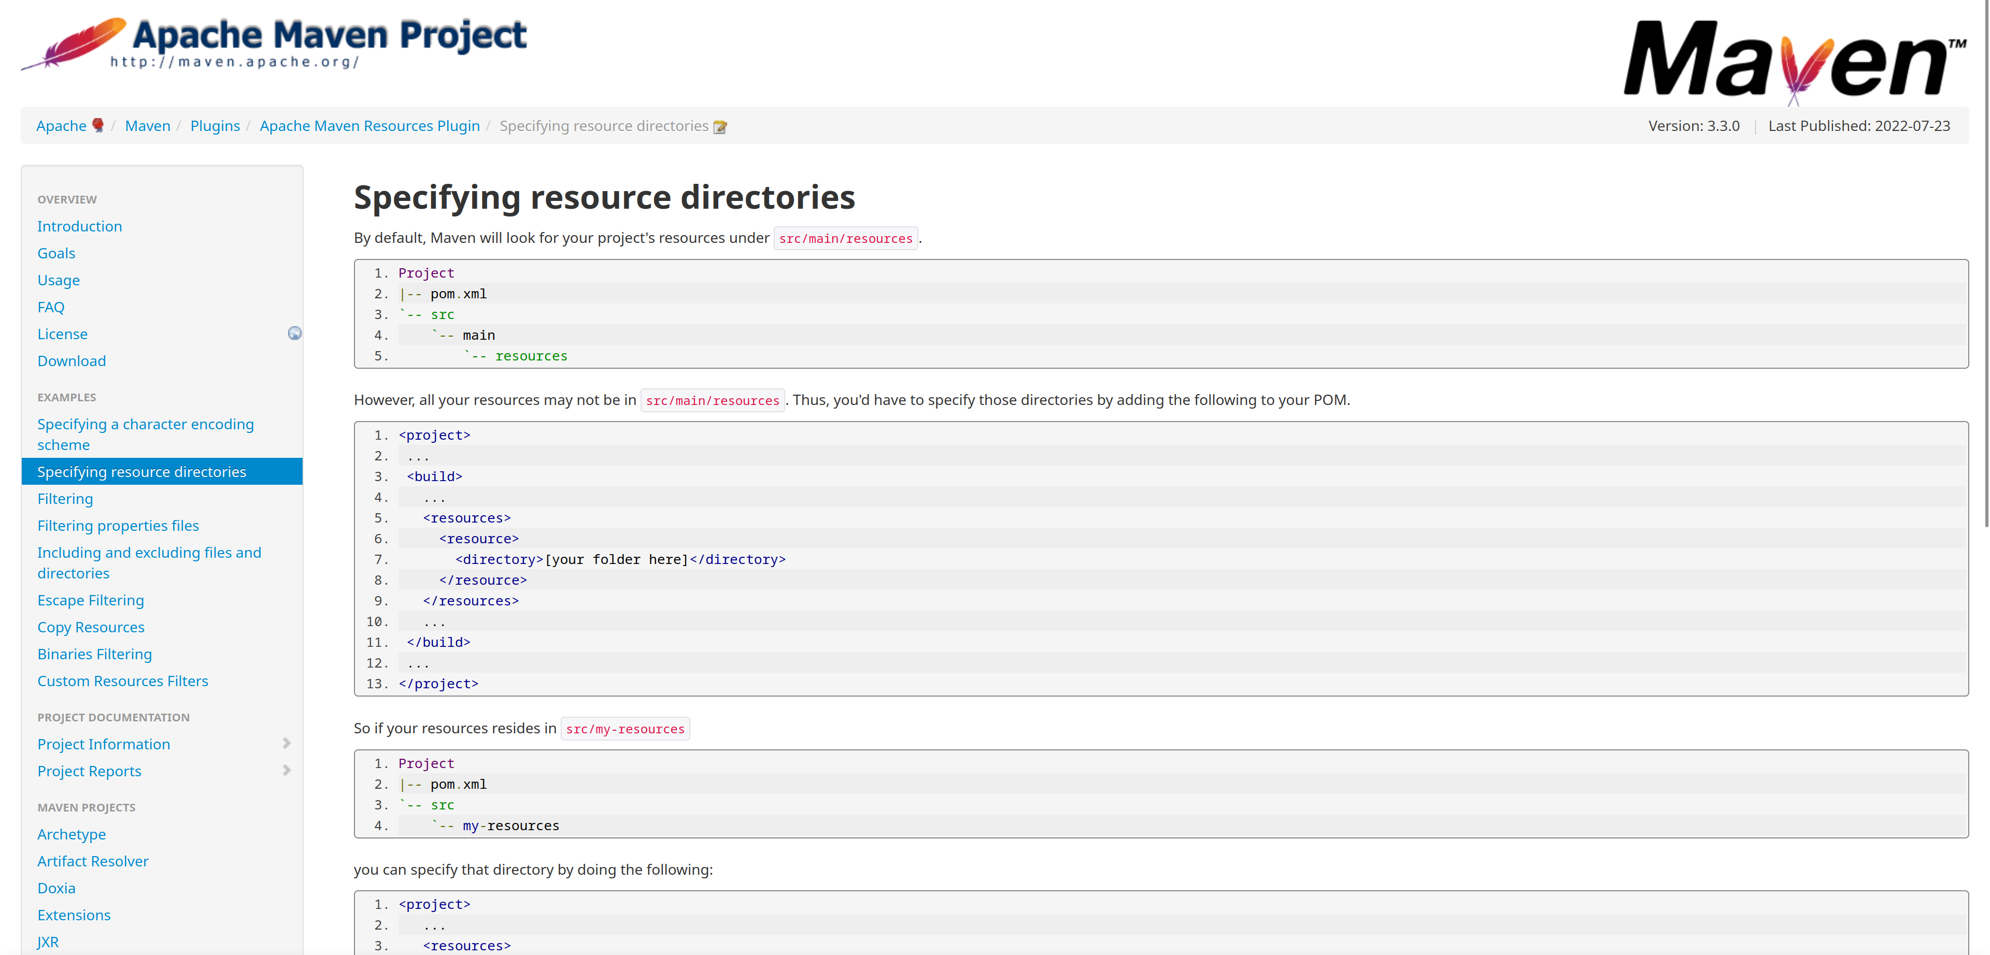
Task: Expand the Project Reports submenu arrow
Action: coord(287,771)
